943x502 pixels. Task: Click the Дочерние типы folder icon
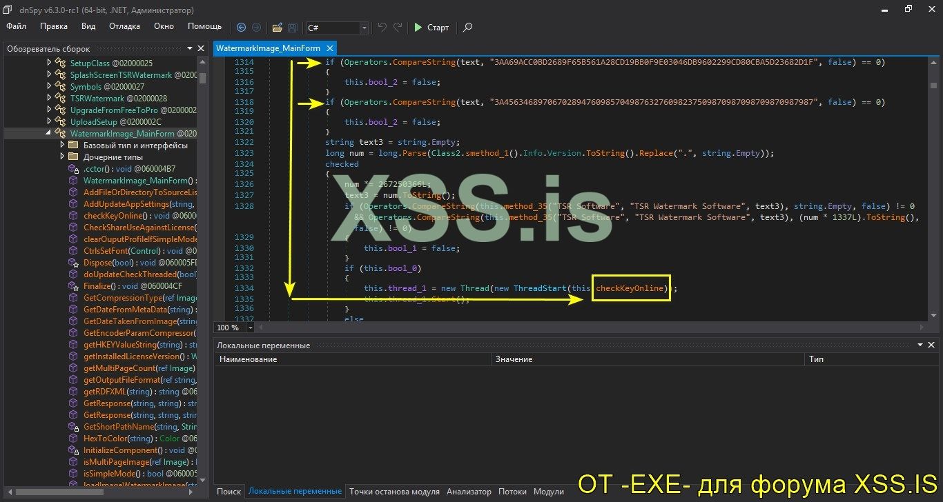73,157
